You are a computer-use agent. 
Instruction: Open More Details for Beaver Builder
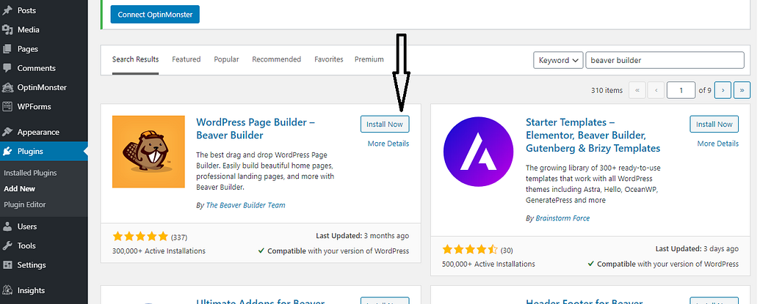[388, 144]
